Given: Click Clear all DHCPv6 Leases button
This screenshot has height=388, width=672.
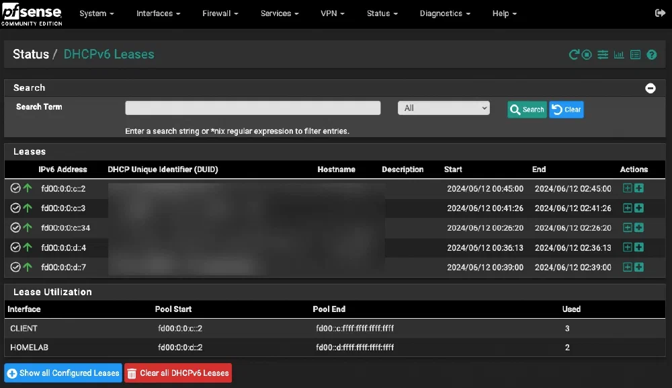Looking at the screenshot, I should tap(177, 373).
